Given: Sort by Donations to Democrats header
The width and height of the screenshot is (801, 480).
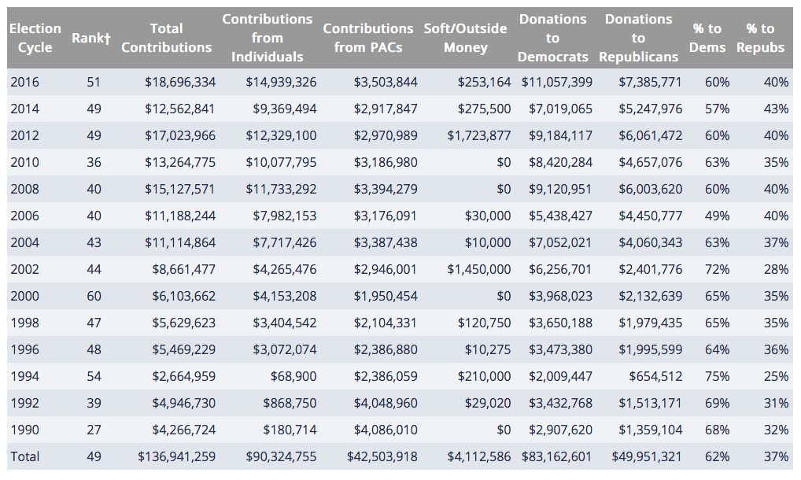Looking at the screenshot, I should click(x=552, y=38).
